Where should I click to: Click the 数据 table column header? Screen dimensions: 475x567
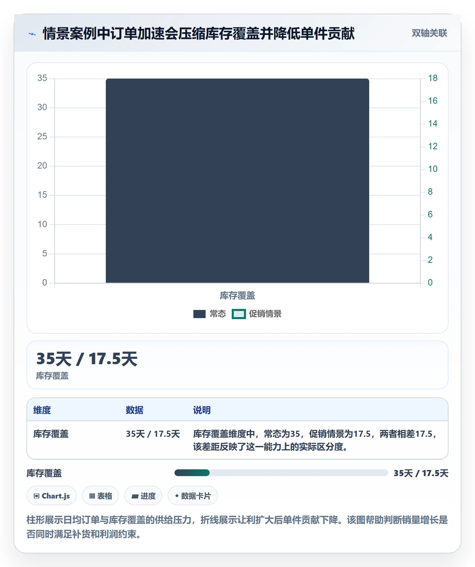point(135,410)
